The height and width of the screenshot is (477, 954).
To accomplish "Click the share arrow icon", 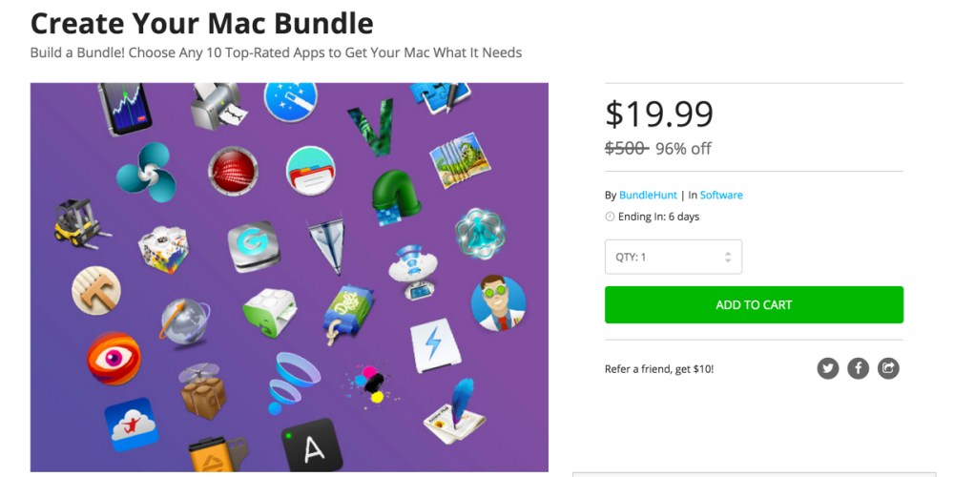I will point(888,368).
